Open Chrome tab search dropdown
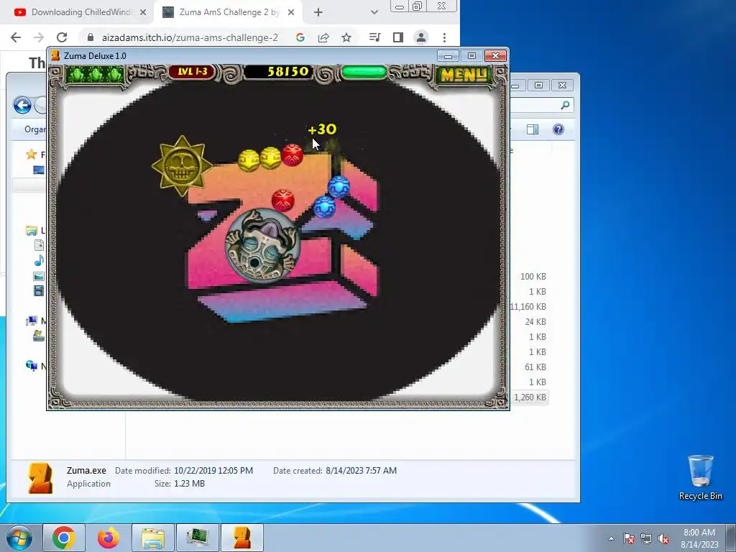The image size is (736, 552). (x=374, y=12)
